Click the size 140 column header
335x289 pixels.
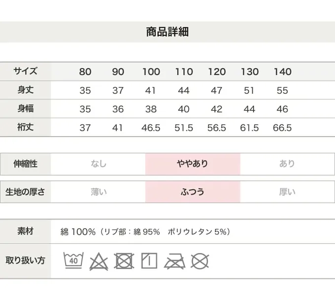pos(282,72)
